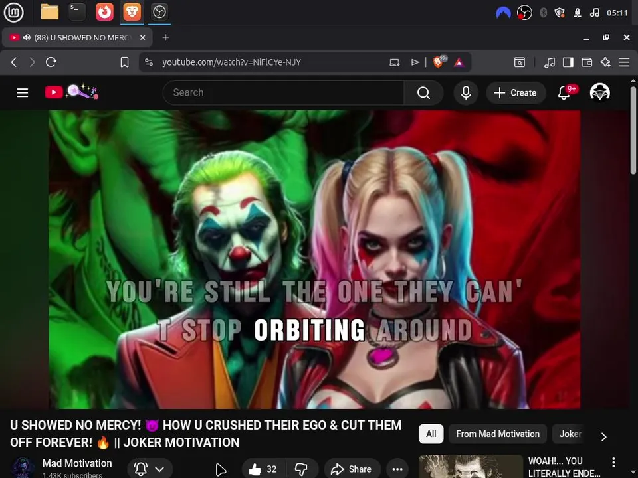The height and width of the screenshot is (478, 638).
Task: Open a new browser tab
Action: click(165, 37)
